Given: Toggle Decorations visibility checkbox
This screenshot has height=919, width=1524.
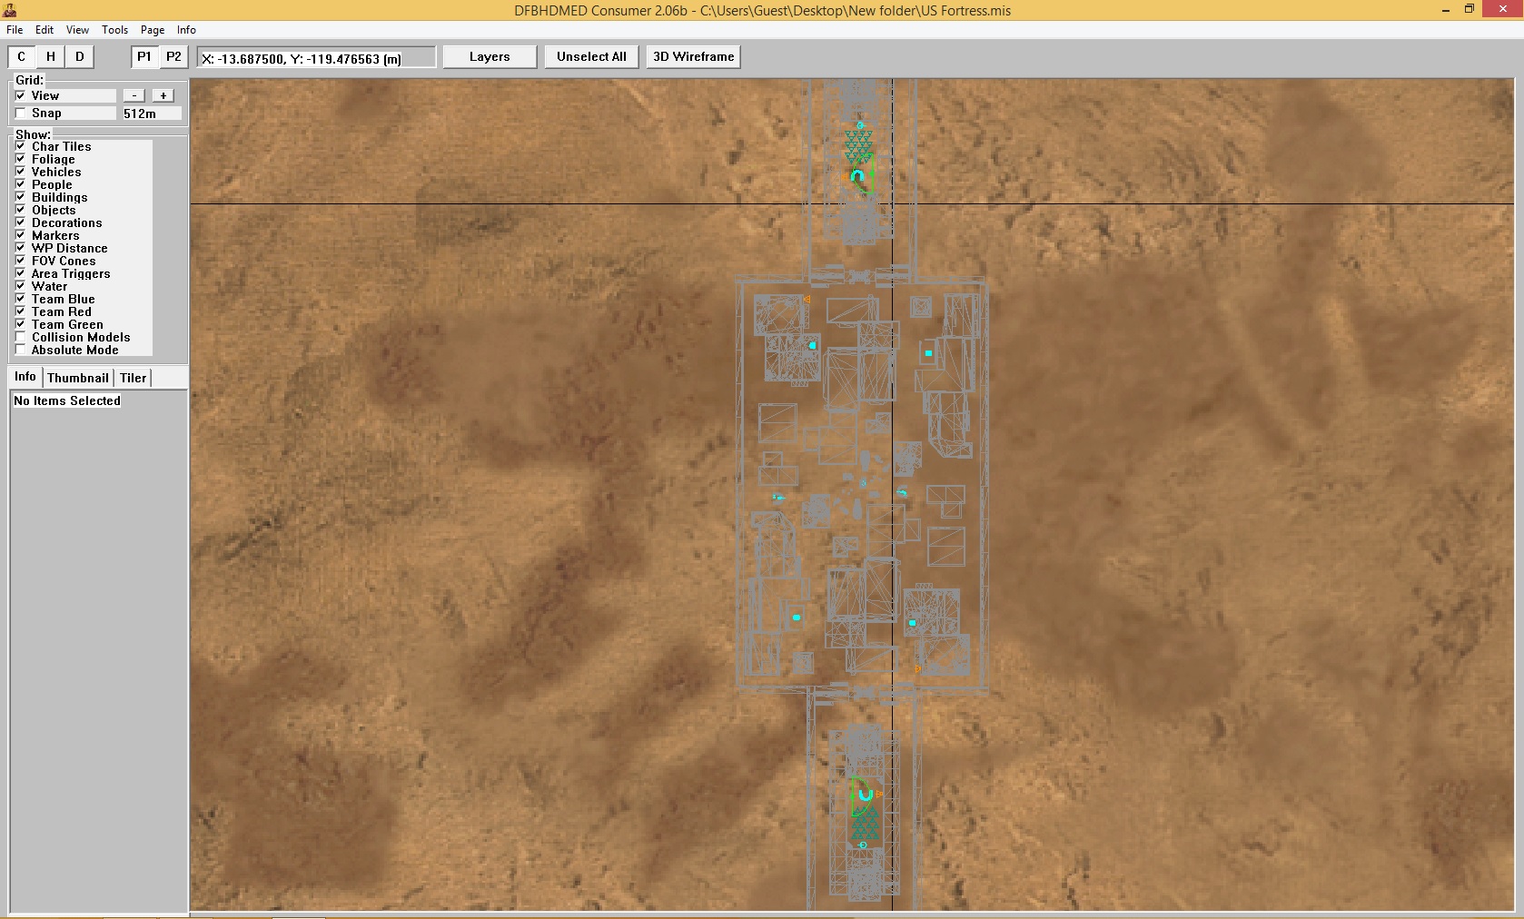Looking at the screenshot, I should [x=20, y=222].
